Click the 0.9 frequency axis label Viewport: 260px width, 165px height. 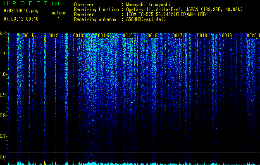point(3,95)
